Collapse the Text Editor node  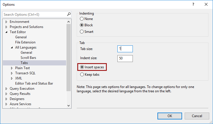click(6, 32)
